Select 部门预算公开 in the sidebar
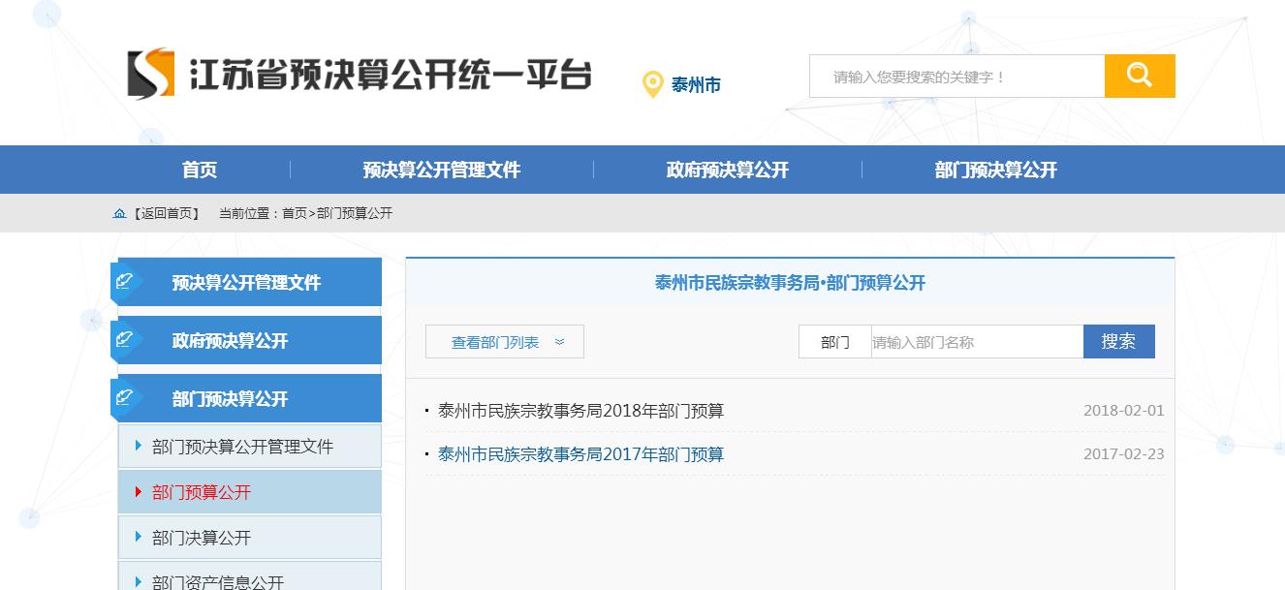The image size is (1285, 590). point(202,492)
